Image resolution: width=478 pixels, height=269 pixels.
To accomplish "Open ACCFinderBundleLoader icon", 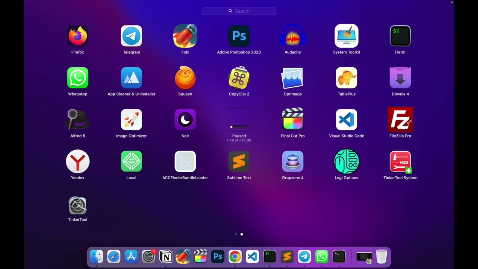I will tap(185, 162).
